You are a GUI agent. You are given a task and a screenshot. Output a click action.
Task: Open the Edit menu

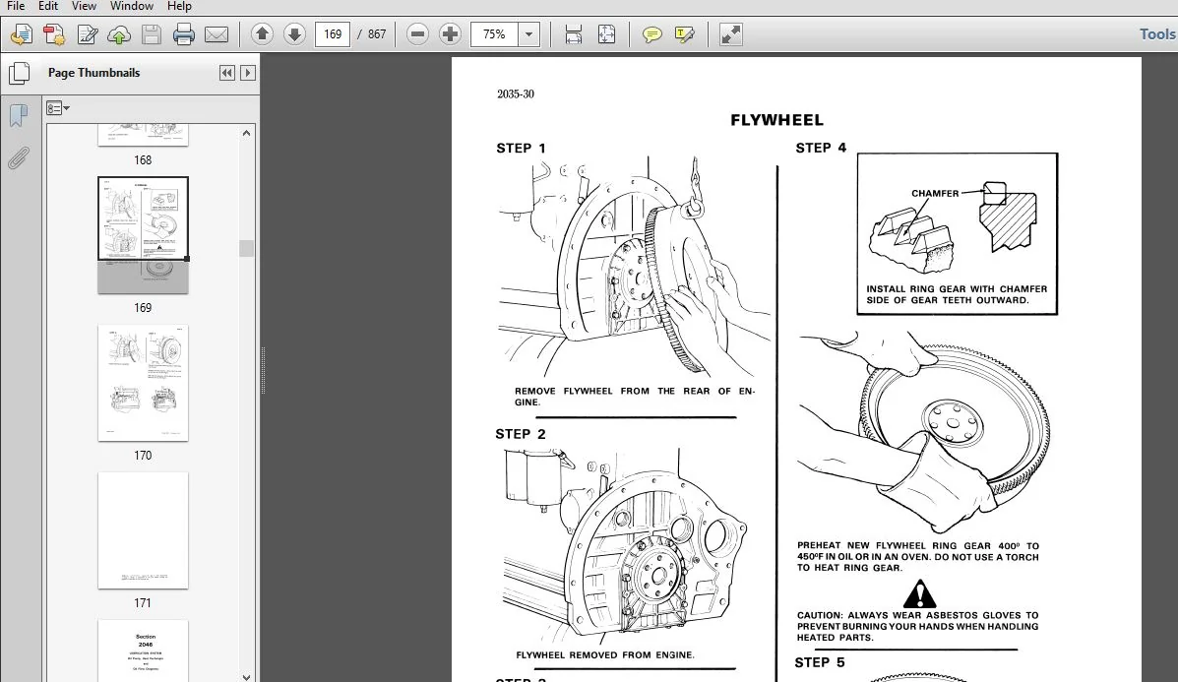click(x=48, y=6)
